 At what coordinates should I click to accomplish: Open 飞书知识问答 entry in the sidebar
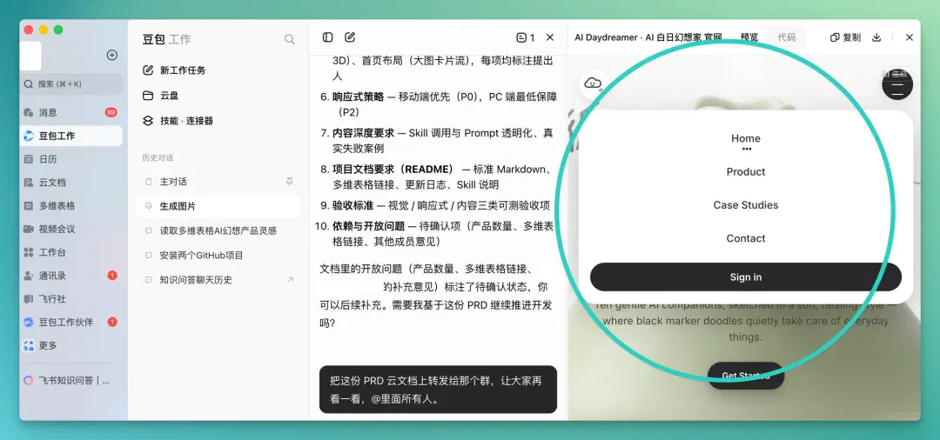(x=71, y=380)
